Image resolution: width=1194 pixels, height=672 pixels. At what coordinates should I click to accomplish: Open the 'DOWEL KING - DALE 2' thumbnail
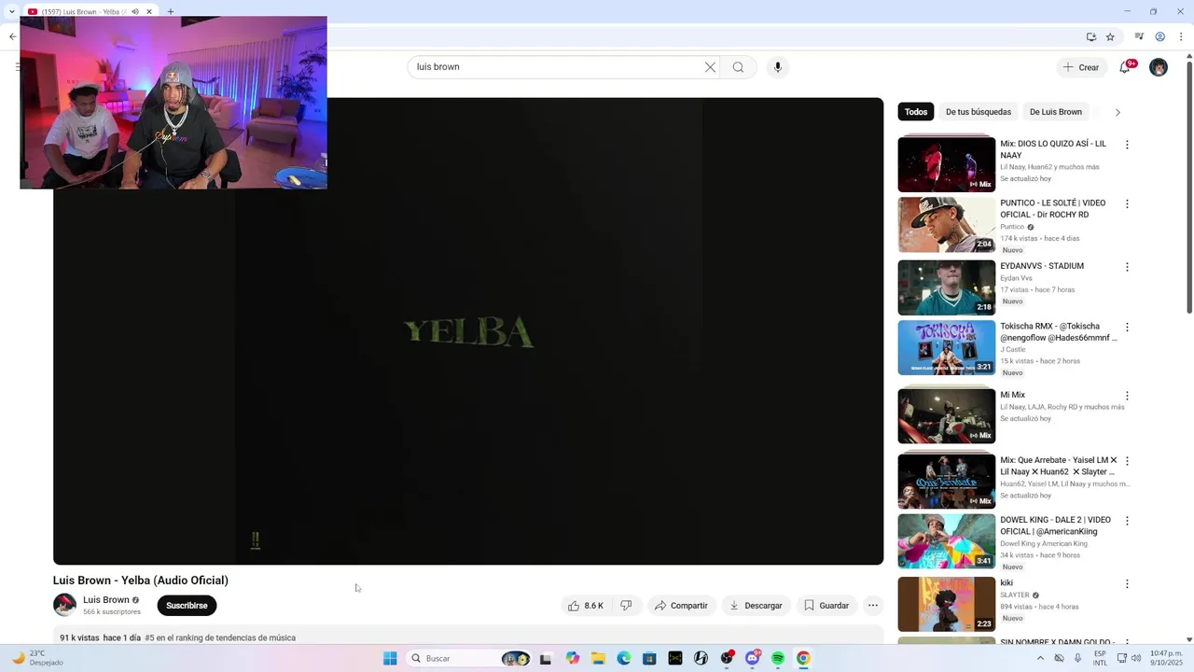pyautogui.click(x=947, y=541)
